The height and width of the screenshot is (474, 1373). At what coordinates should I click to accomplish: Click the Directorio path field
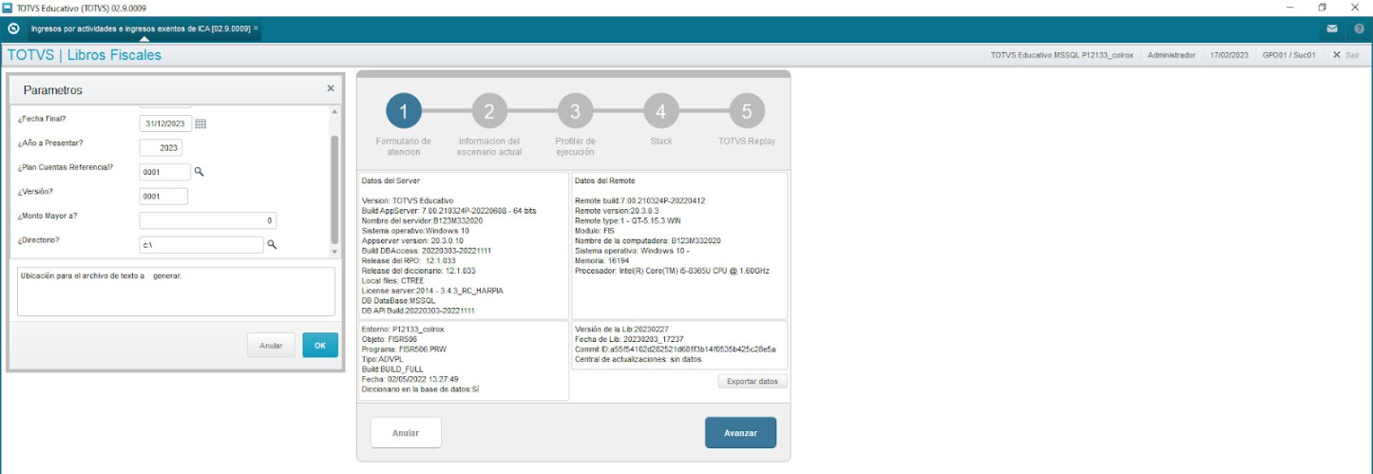(201, 245)
